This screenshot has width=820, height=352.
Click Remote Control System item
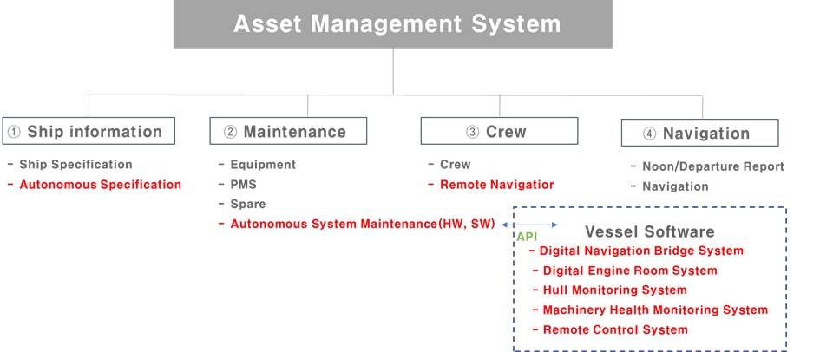pos(615,329)
